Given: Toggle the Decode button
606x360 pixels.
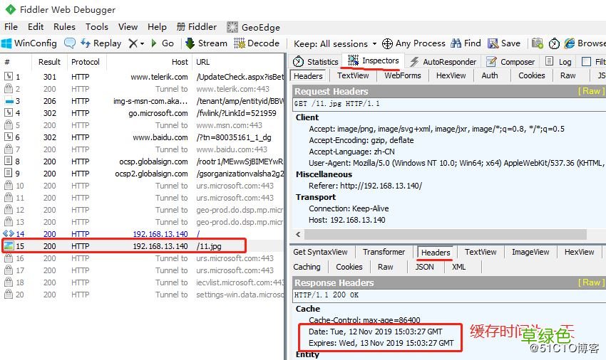Looking at the screenshot, I should point(256,43).
